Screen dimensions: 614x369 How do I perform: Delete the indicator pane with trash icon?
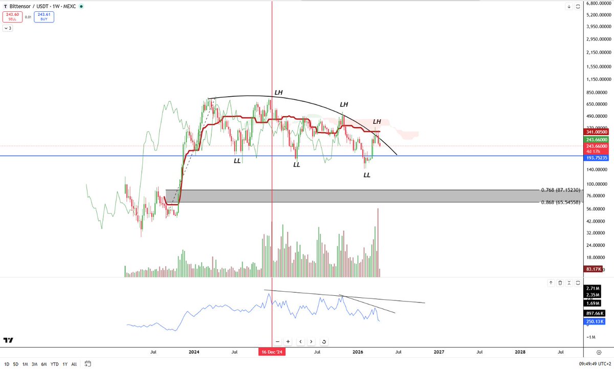click(x=560, y=283)
